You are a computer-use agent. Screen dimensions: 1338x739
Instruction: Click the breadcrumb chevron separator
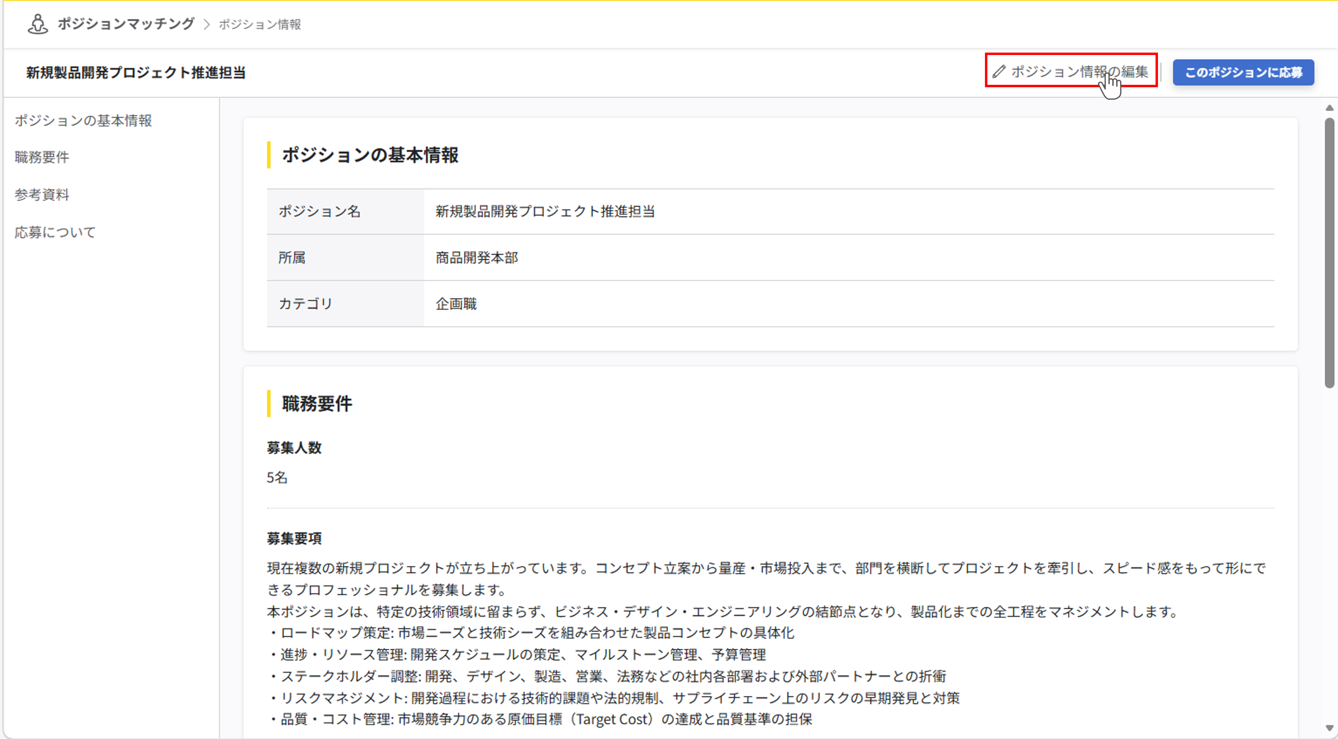pyautogui.click(x=207, y=24)
